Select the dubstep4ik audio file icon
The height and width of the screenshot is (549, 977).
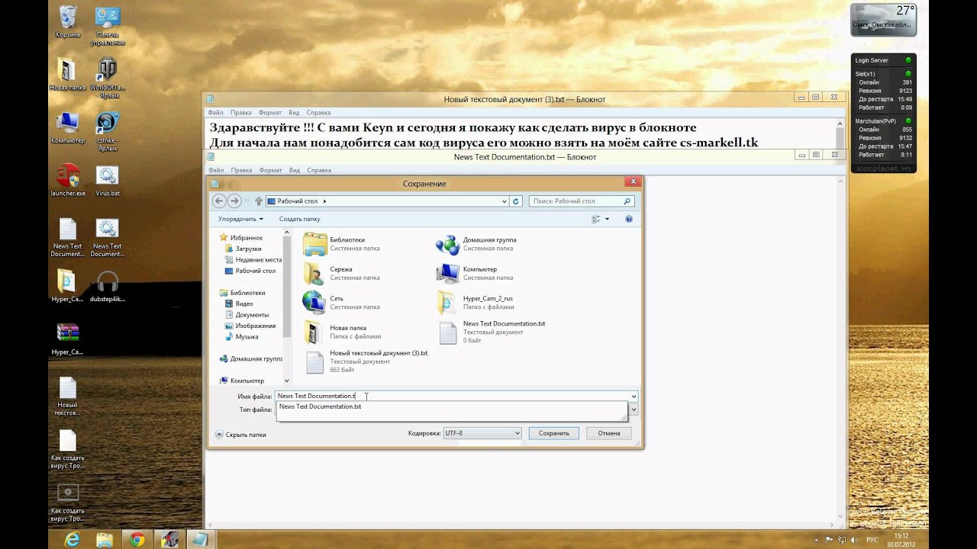tap(108, 286)
